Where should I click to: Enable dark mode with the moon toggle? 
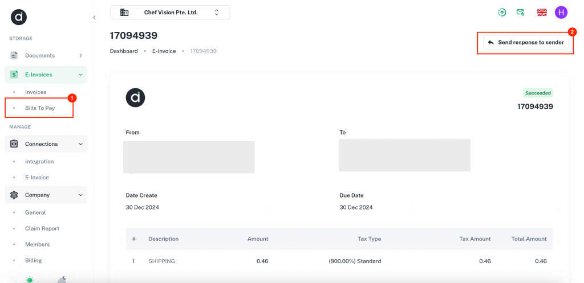click(62, 278)
